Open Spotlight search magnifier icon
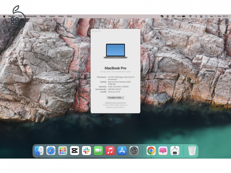This screenshot has height=173, width=231. (196, 16)
